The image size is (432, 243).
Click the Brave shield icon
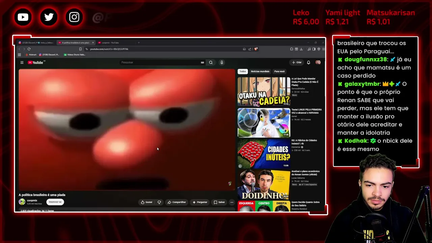(256, 49)
